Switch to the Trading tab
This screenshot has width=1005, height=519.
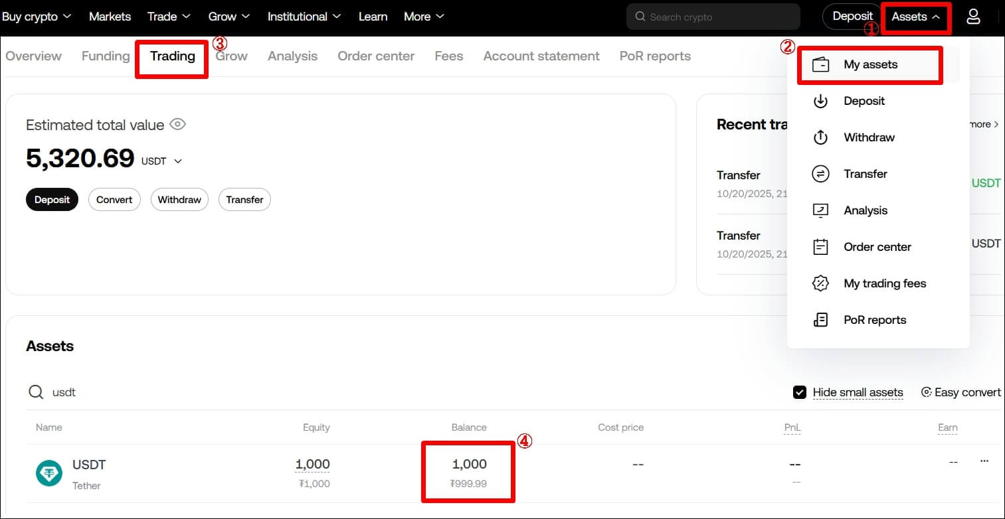[x=173, y=56]
